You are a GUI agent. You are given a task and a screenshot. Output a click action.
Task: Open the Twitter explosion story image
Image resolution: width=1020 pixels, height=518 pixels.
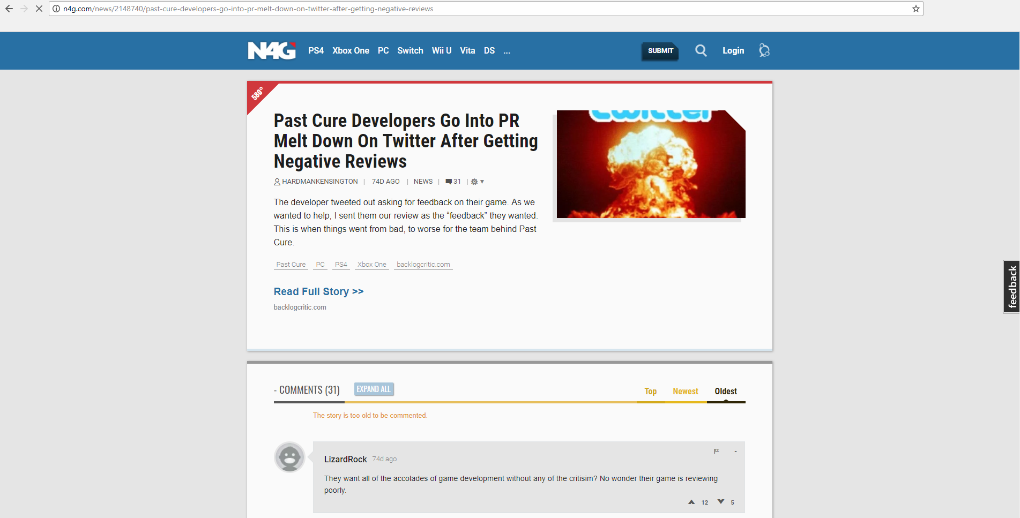pyautogui.click(x=651, y=164)
